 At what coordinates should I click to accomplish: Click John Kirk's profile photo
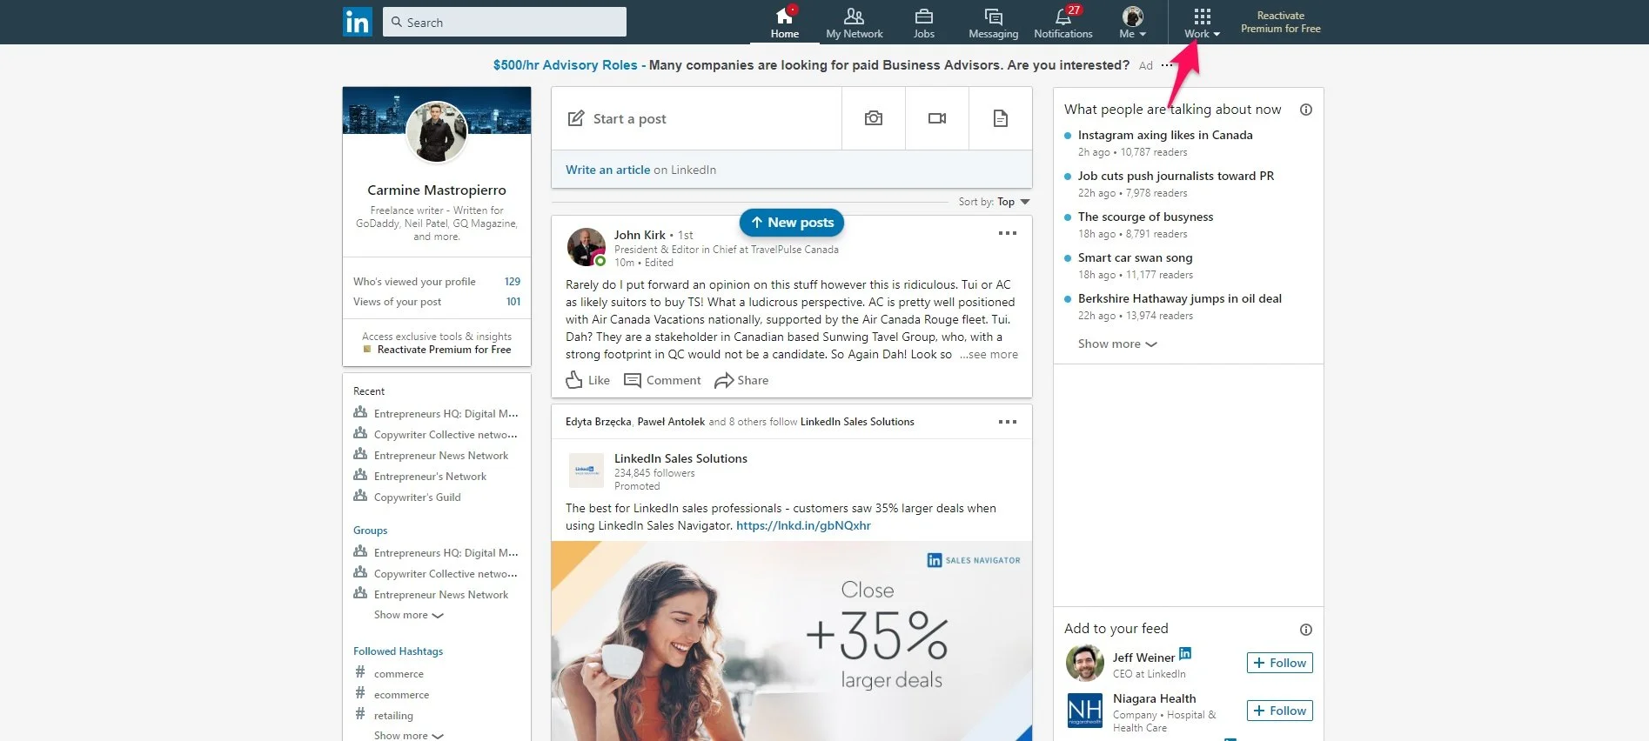click(587, 247)
